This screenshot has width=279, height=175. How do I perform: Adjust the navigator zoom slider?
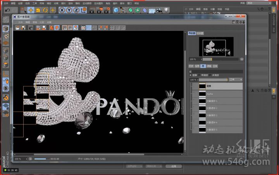click(x=220, y=59)
